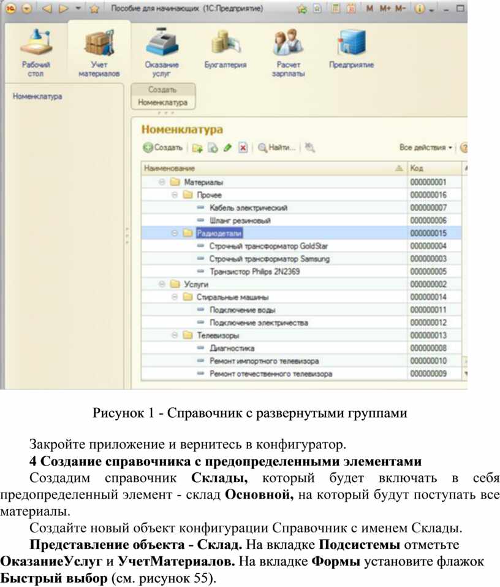Open Номенклатура in the left navigation panel
Viewport: 500px width, 587px height.
tap(37, 96)
